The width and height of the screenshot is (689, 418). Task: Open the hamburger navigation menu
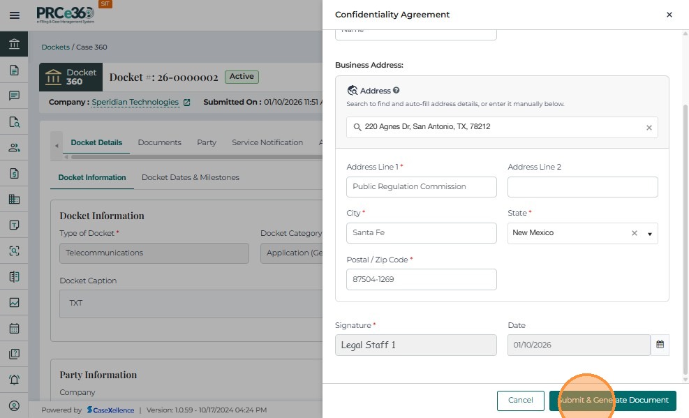tap(14, 15)
